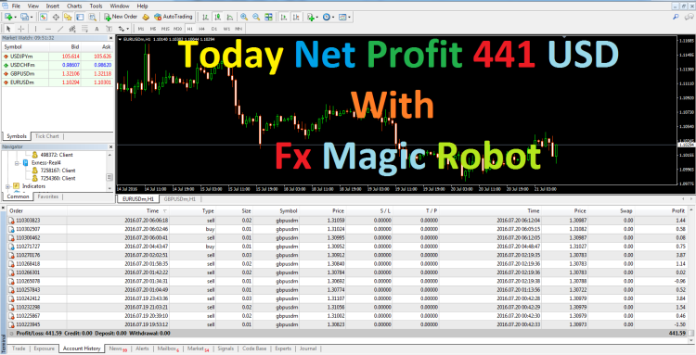Zoom out of the chart
The image size is (696, 355).
[256, 17]
